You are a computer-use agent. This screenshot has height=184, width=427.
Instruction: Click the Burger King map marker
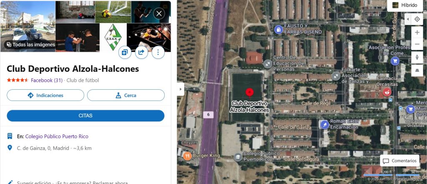[x=187, y=156]
